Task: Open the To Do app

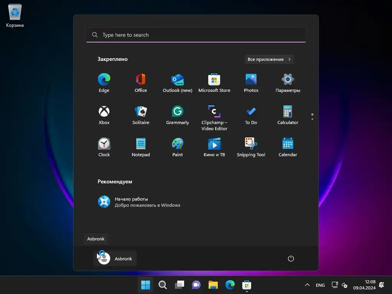Action: point(251,115)
